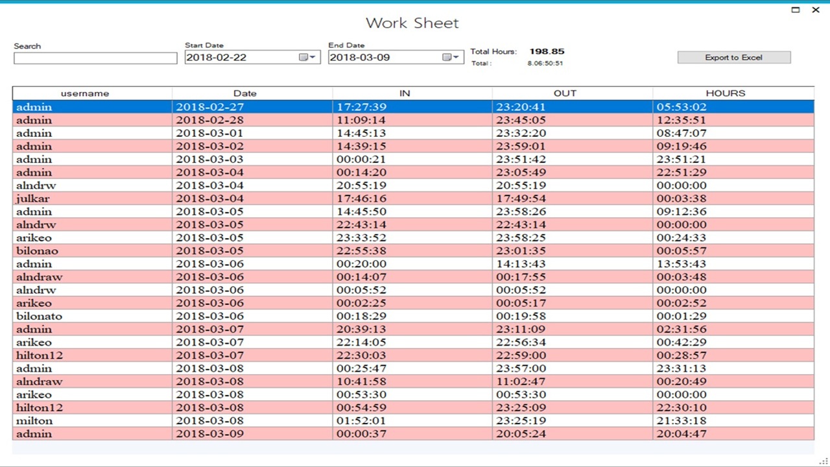Click the Export to Excel button
Image resolution: width=830 pixels, height=467 pixels.
click(733, 58)
